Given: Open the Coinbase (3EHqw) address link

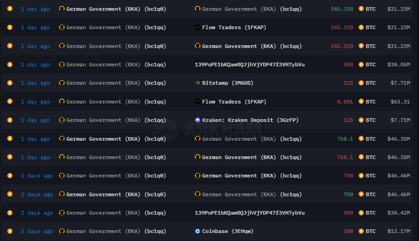Looking at the screenshot, I should click(228, 231).
